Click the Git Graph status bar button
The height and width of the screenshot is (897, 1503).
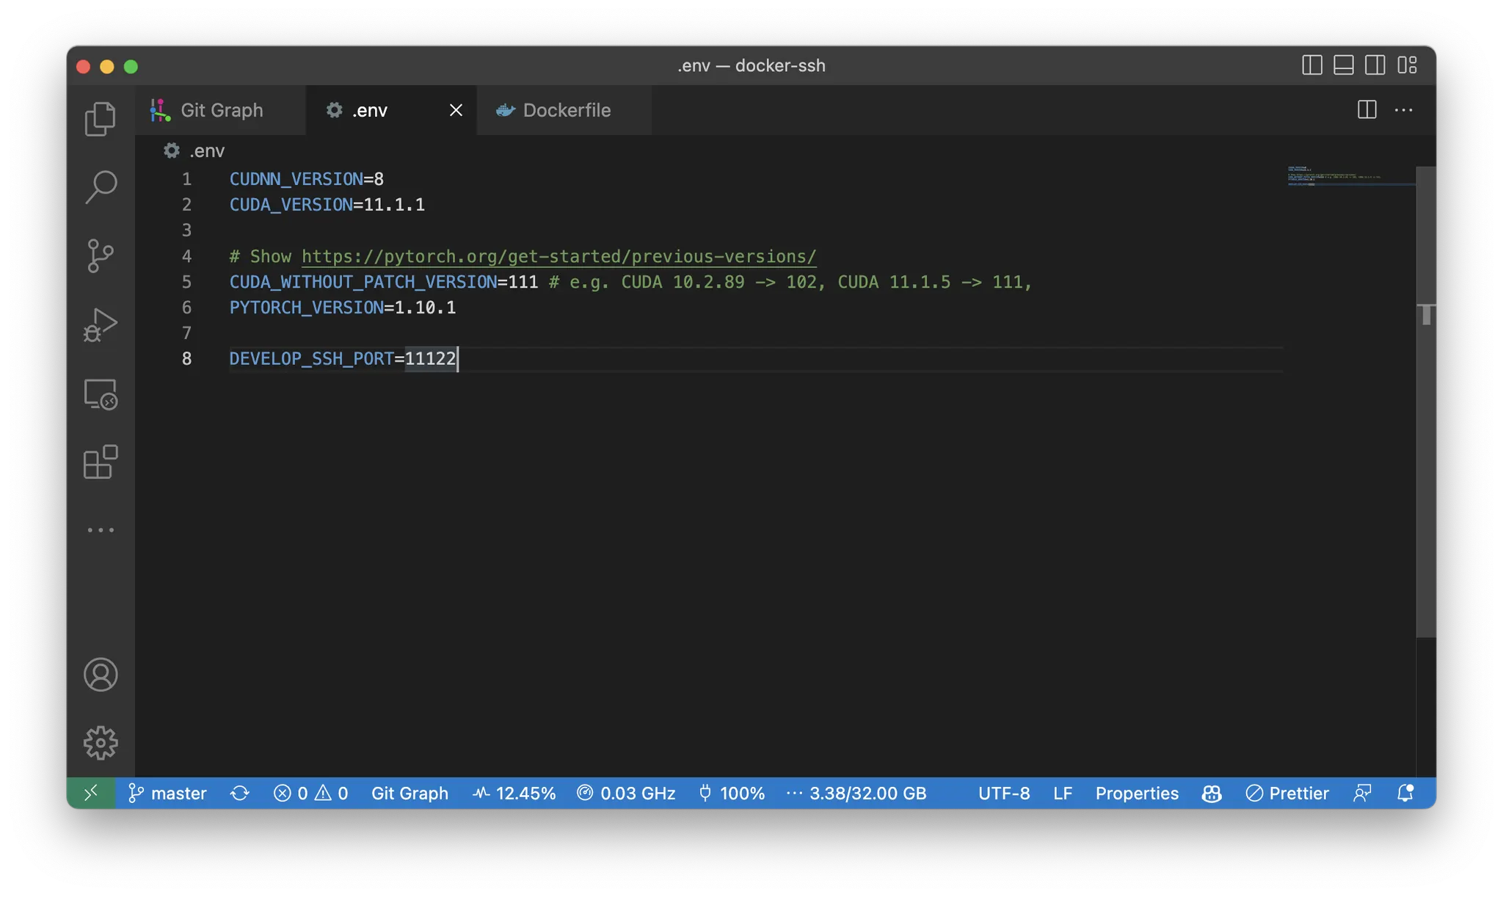pos(410,793)
